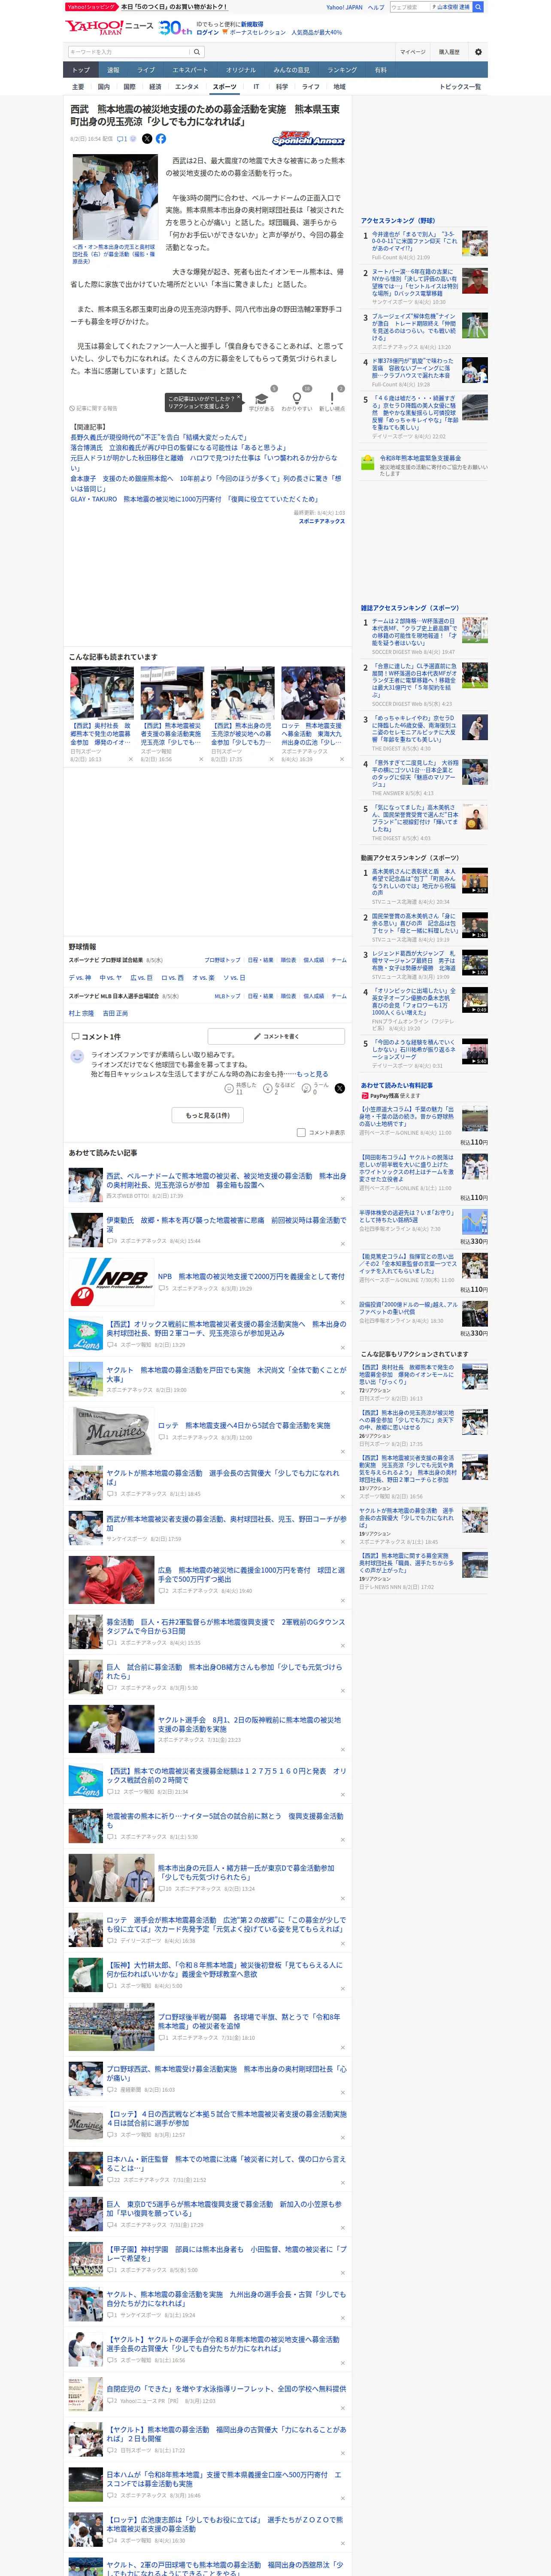The image size is (551, 2576).
Task: Open the デ vs. 神 game link
Action: [80, 977]
